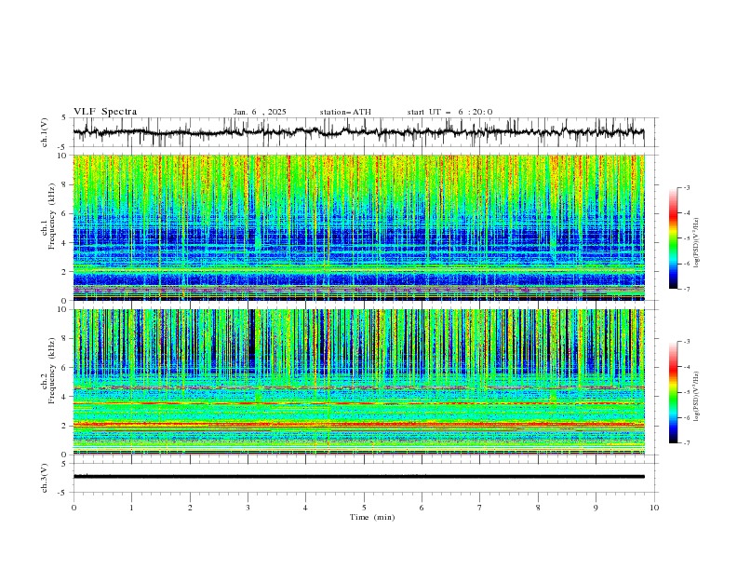Click time axis tick label "7"

pyautogui.click(x=480, y=508)
